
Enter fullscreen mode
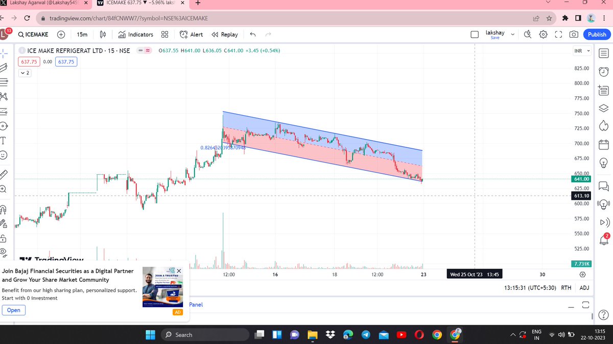[x=558, y=35]
